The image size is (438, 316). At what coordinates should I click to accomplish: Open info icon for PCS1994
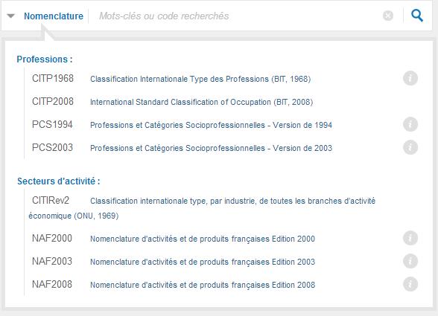410,124
